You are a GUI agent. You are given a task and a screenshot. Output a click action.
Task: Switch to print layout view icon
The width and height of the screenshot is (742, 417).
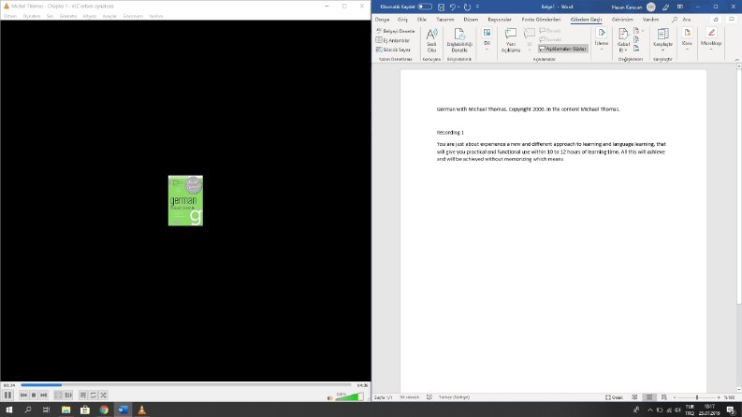(x=649, y=397)
